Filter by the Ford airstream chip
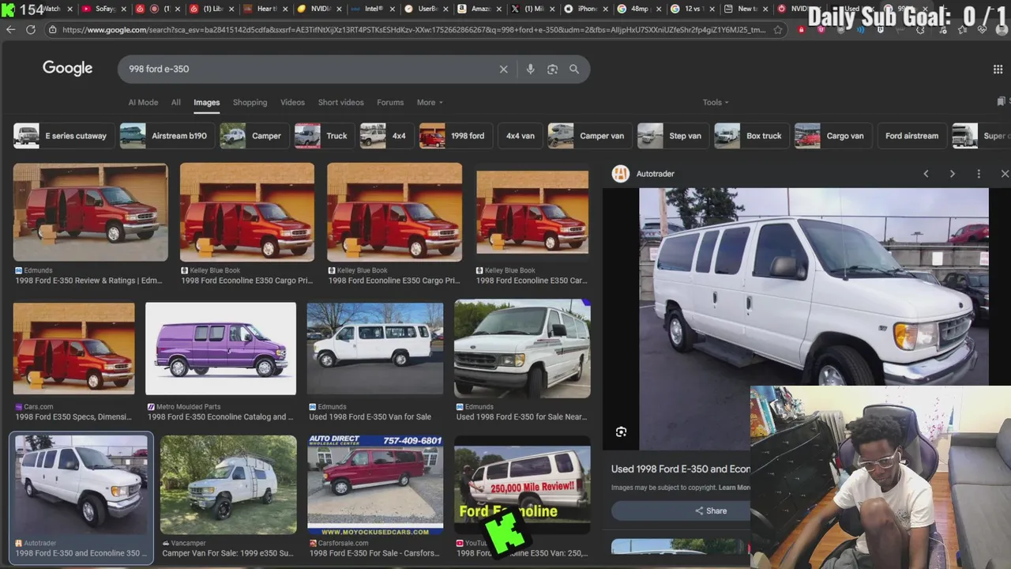 pyautogui.click(x=911, y=136)
